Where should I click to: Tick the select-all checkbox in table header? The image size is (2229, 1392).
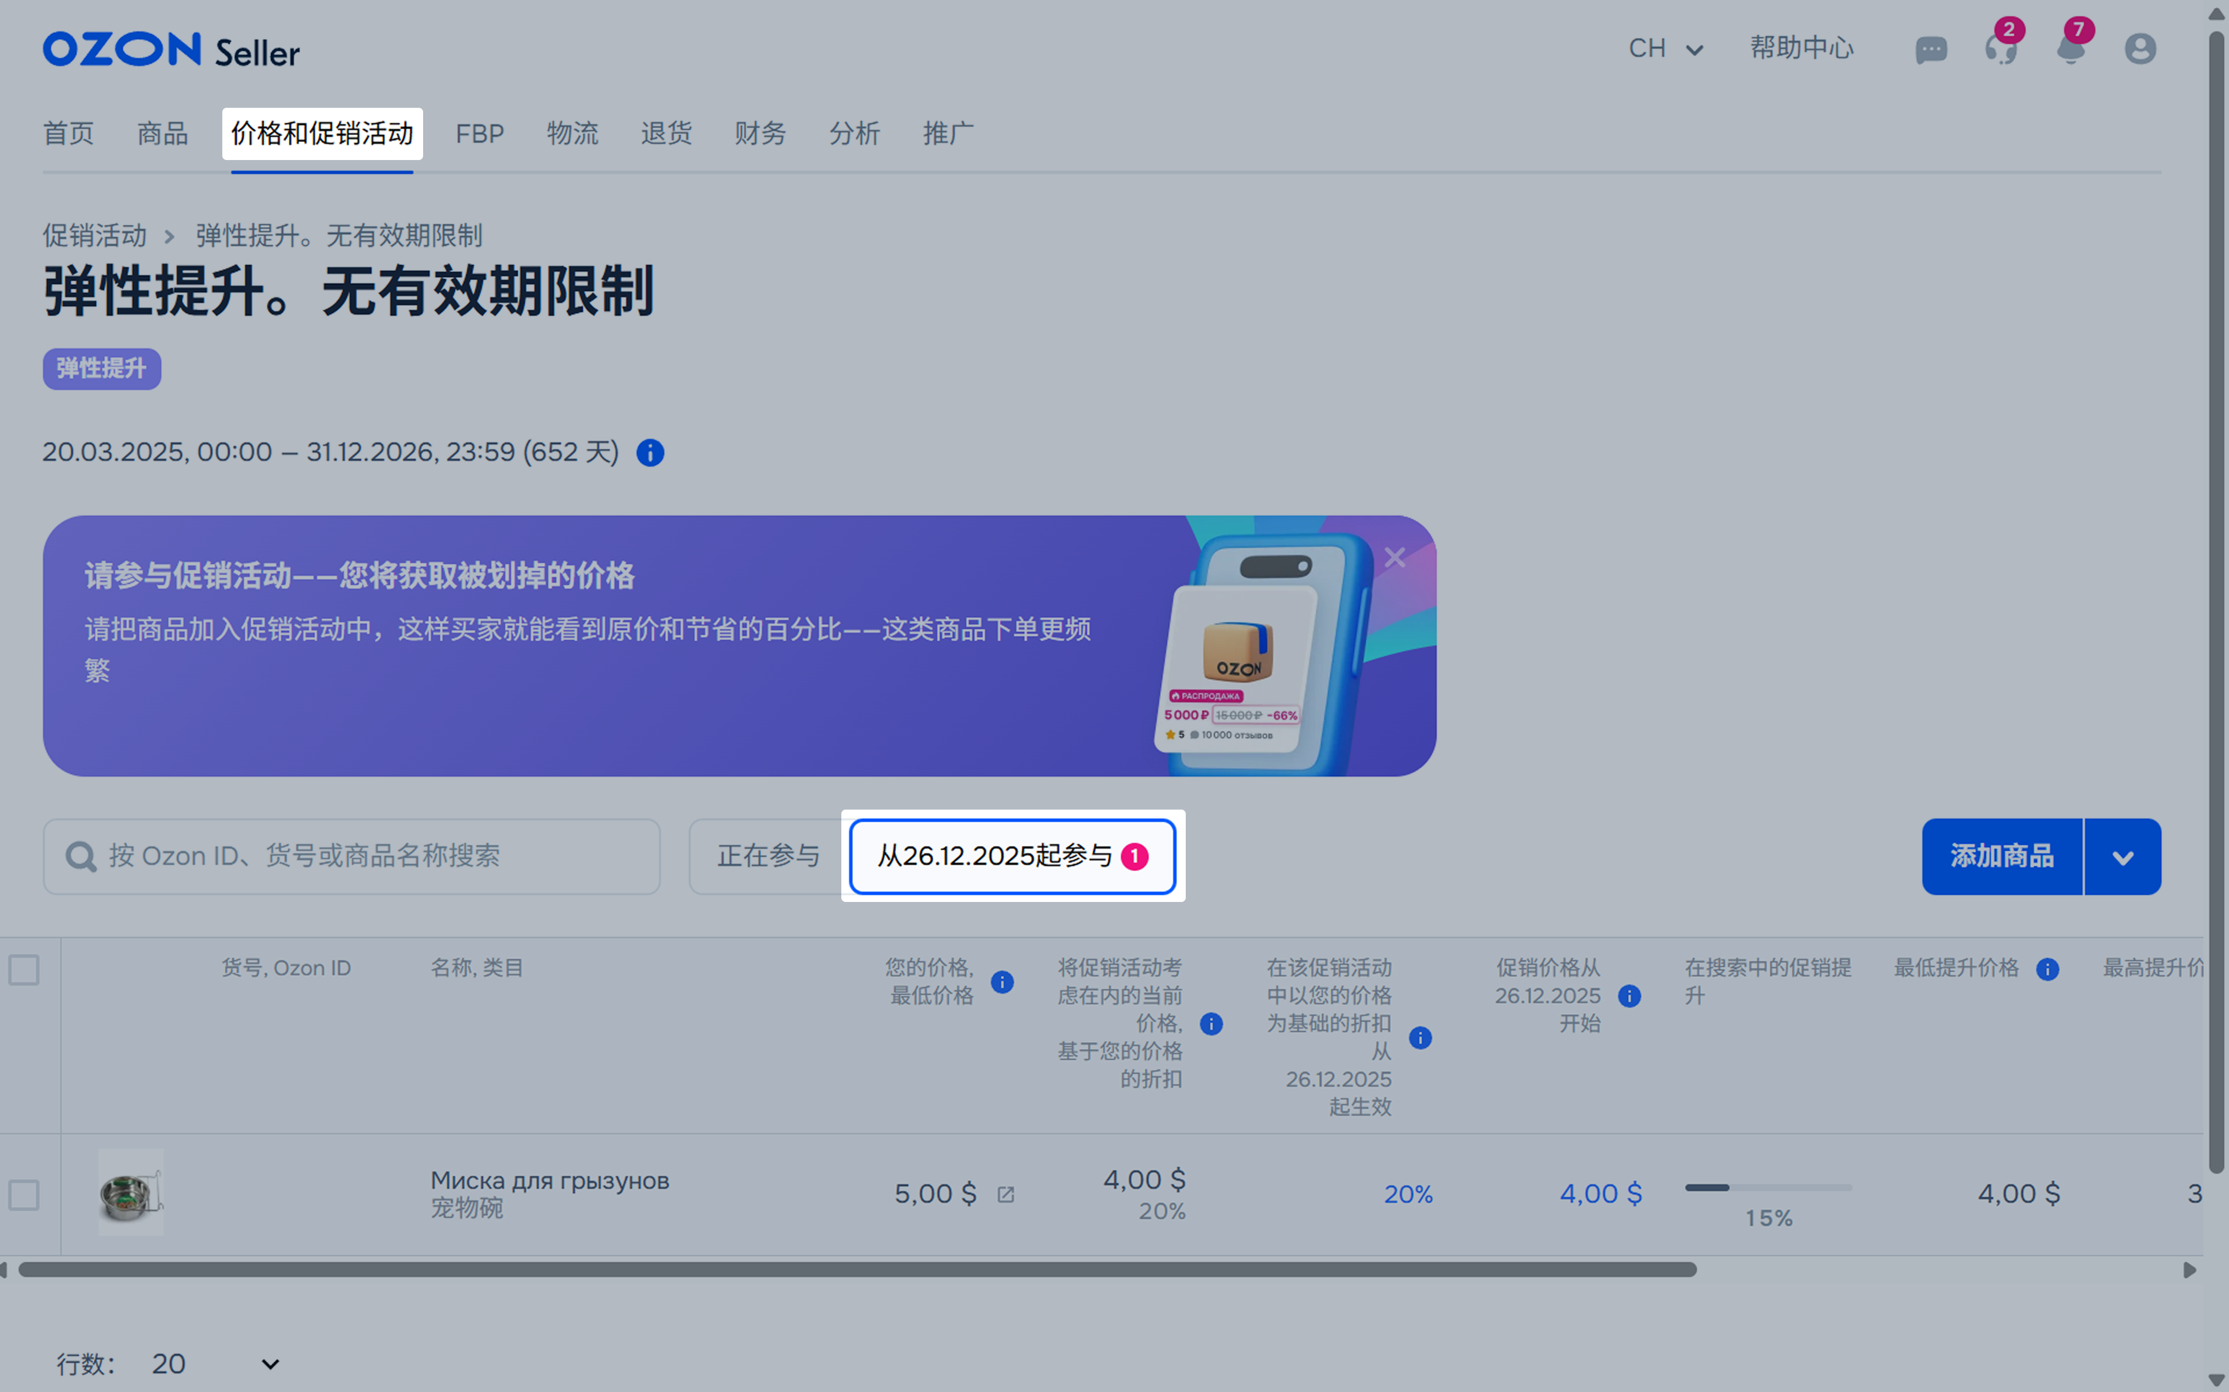click(24, 970)
